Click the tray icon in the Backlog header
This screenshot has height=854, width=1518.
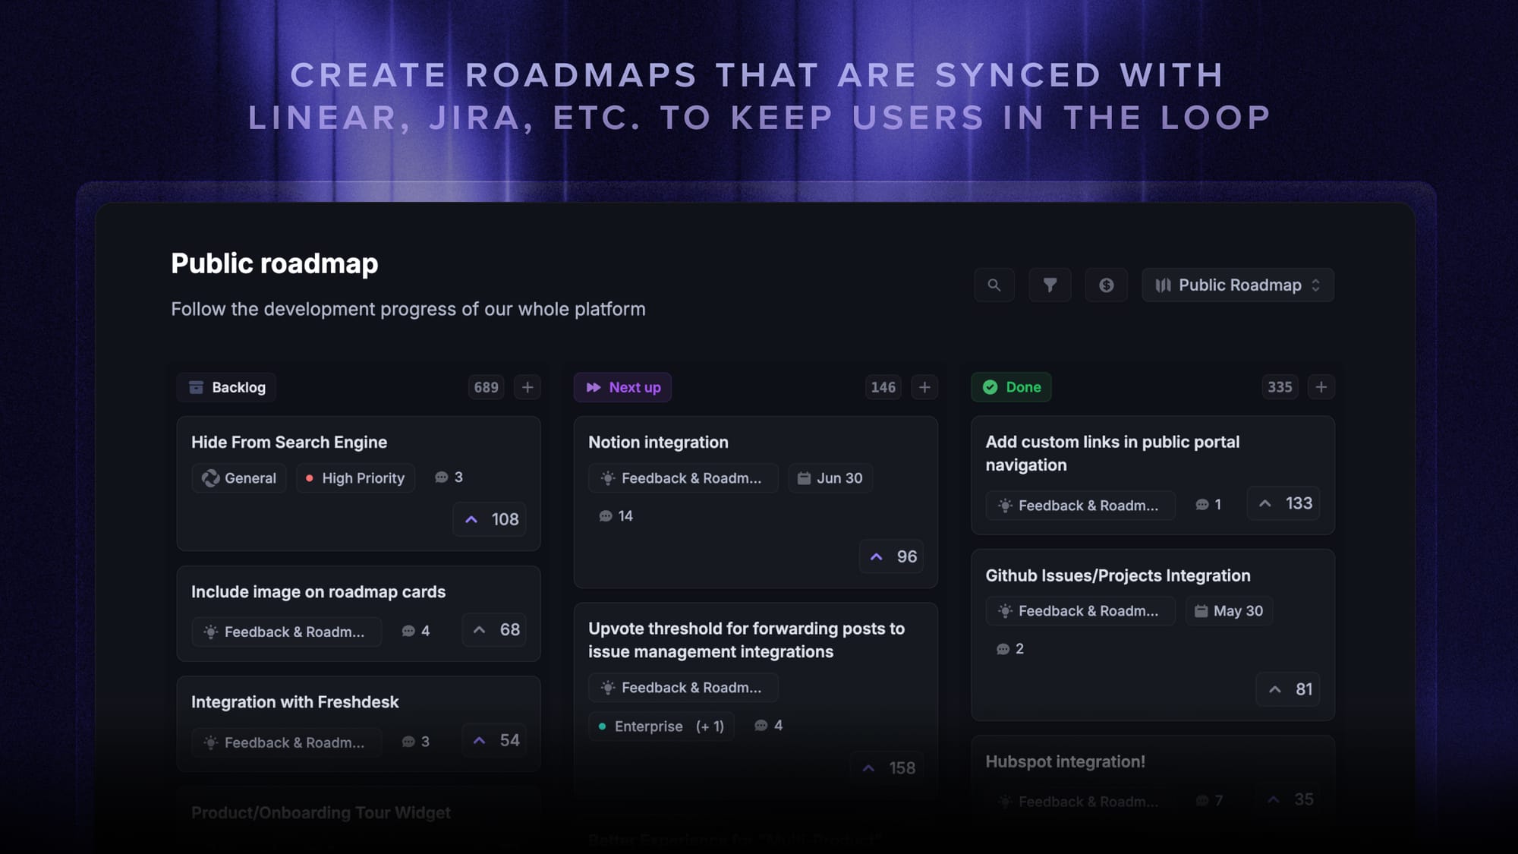(x=196, y=387)
